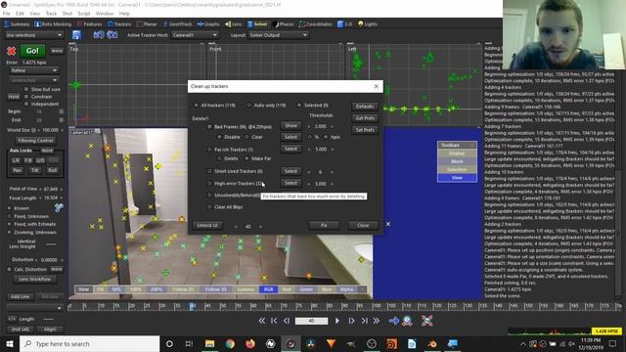Open Blender from the taskbar
Image resolution: width=626 pixels, height=352 pixels.
(x=431, y=343)
